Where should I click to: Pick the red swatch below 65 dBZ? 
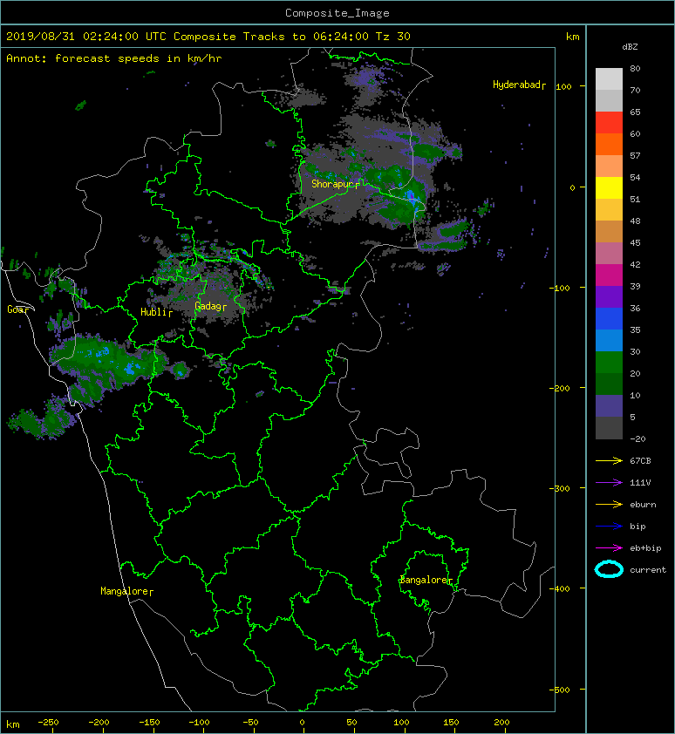[609, 122]
